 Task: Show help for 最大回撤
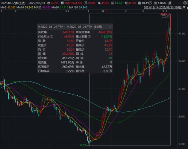(x=89, y=36)
